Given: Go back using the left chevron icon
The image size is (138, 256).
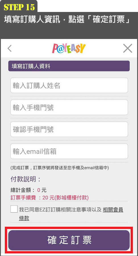Looking at the screenshot, I should [x=10, y=48].
